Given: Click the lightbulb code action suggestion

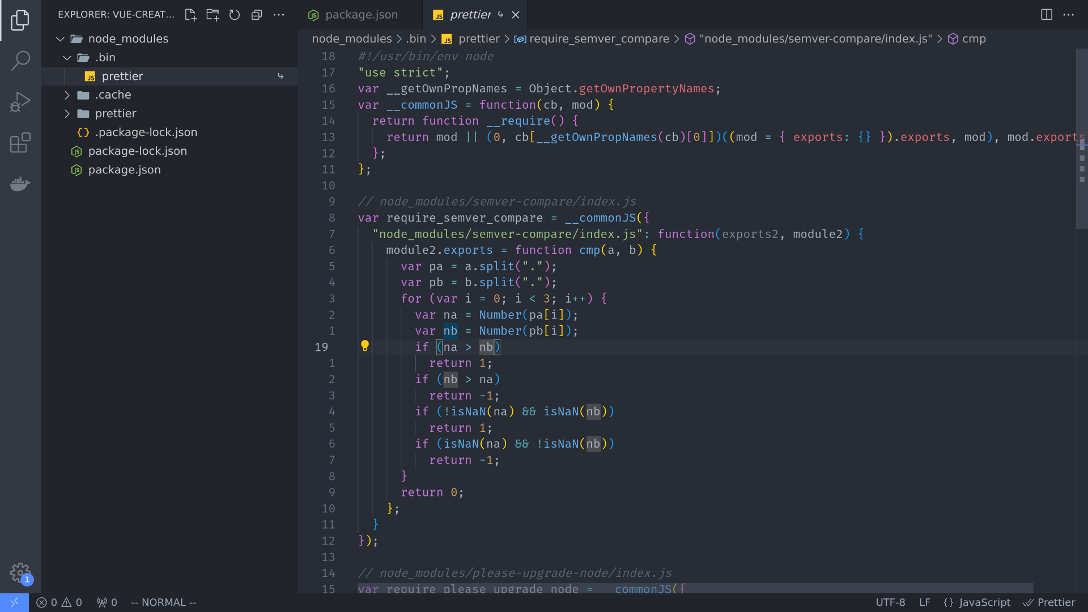Looking at the screenshot, I should click(365, 346).
